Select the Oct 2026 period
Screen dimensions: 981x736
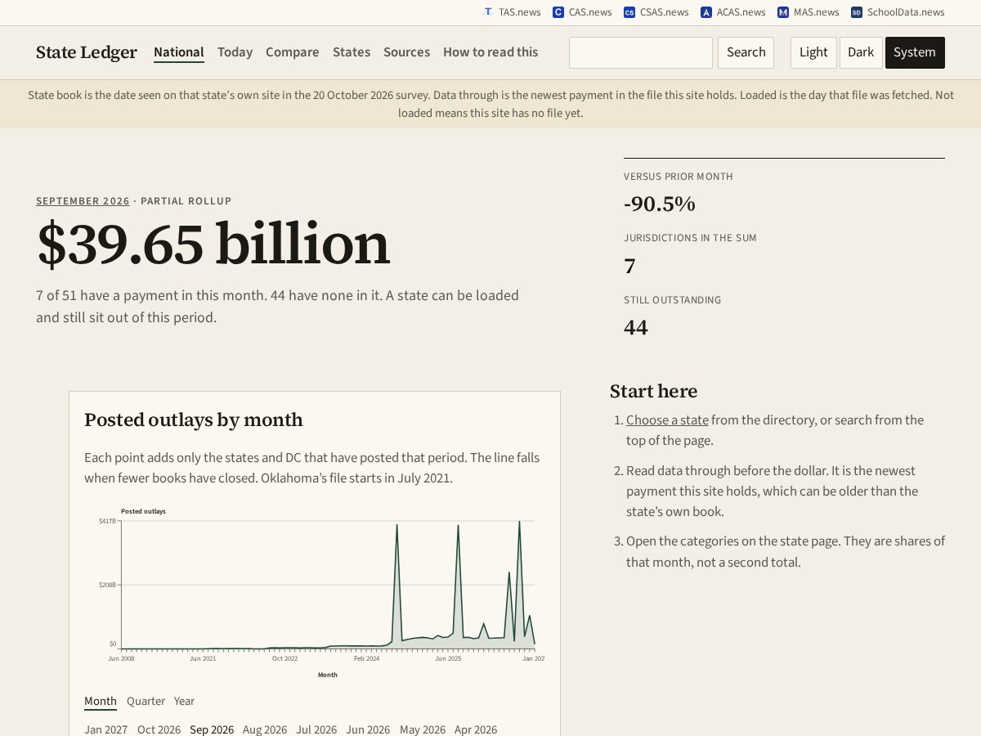click(x=159, y=729)
